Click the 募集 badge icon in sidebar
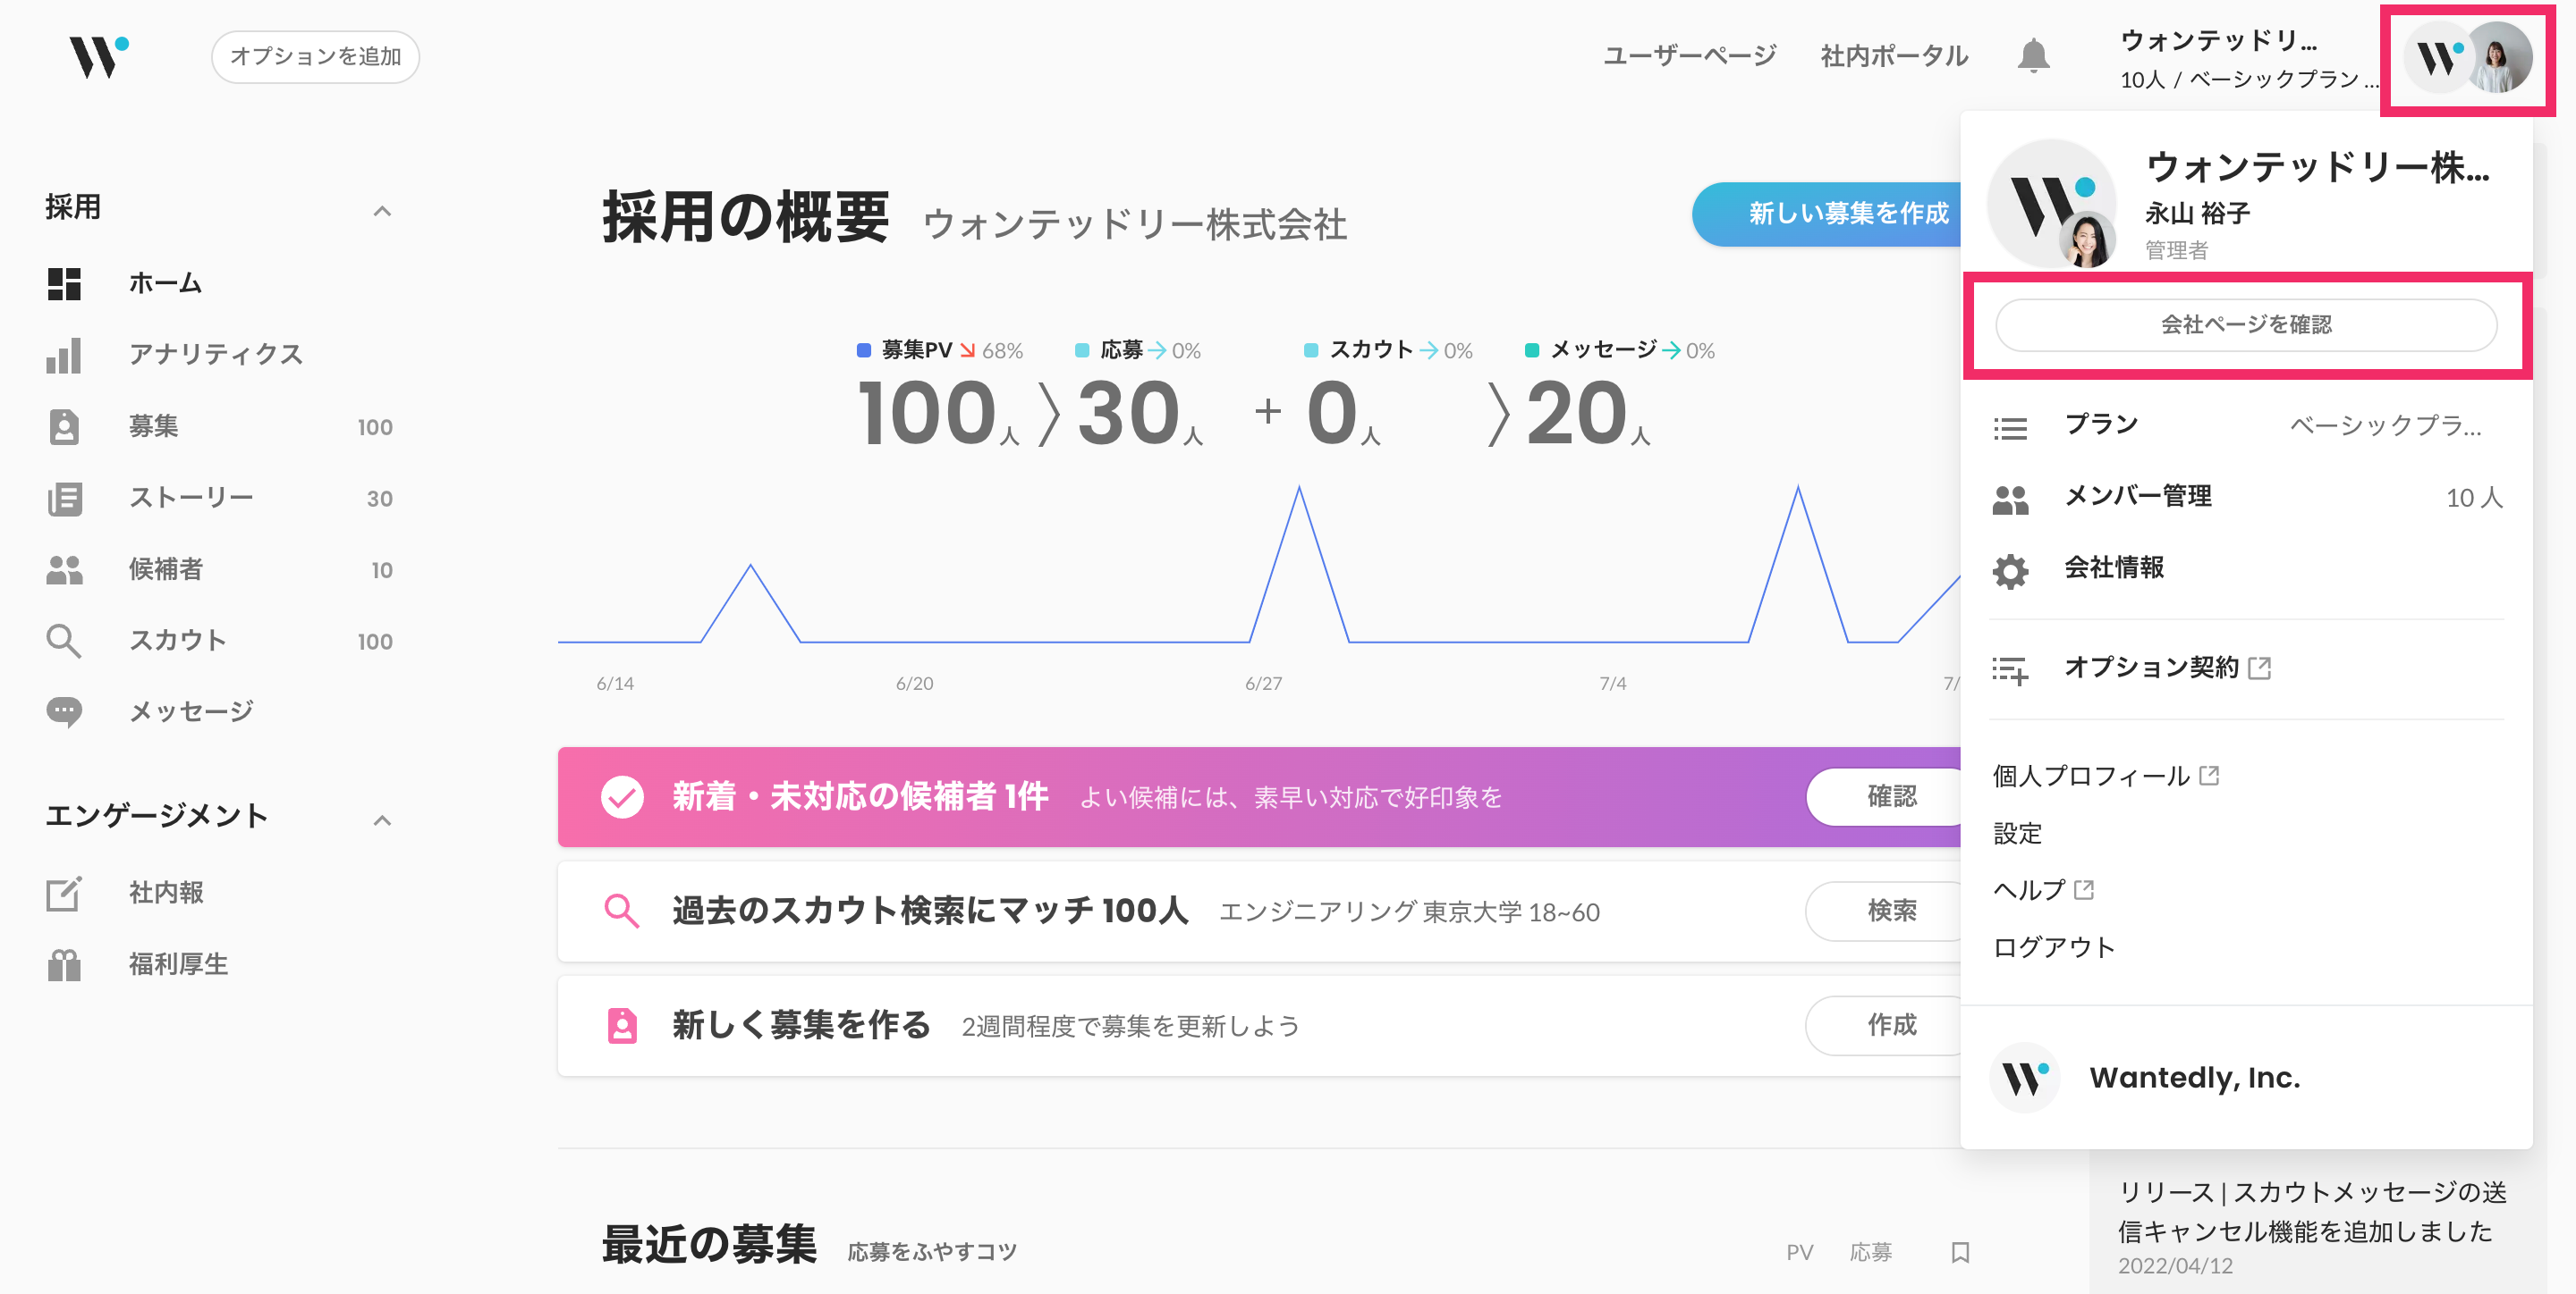This screenshot has height=1294, width=2576. (x=64, y=426)
